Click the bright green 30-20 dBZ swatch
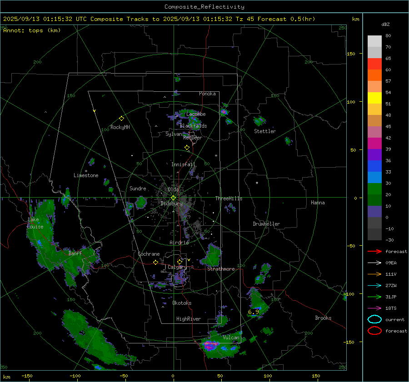The height and width of the screenshot is (382, 409). coord(374,189)
